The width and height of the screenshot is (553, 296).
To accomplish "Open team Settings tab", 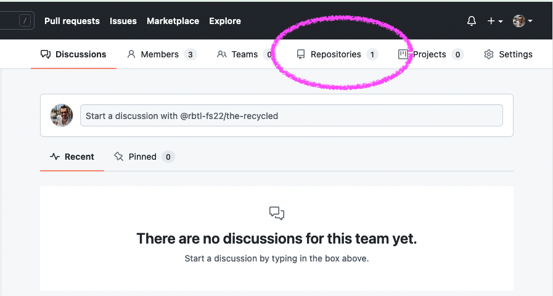I will 515,54.
